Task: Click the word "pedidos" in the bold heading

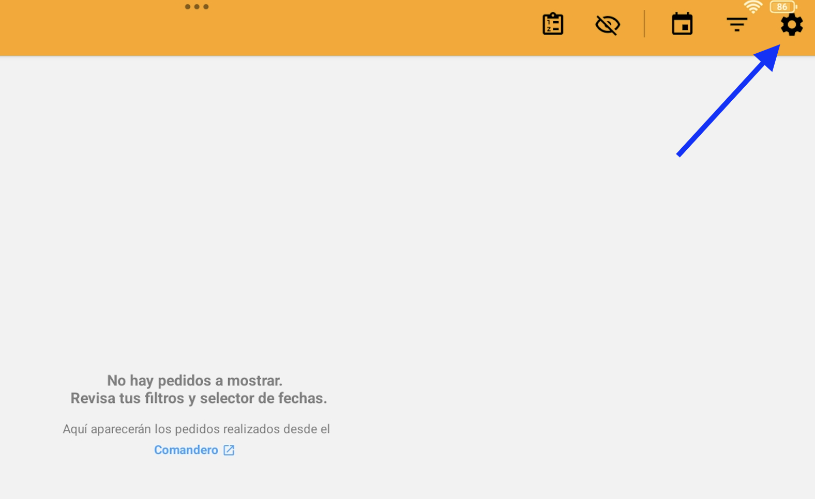Action: click(x=184, y=380)
